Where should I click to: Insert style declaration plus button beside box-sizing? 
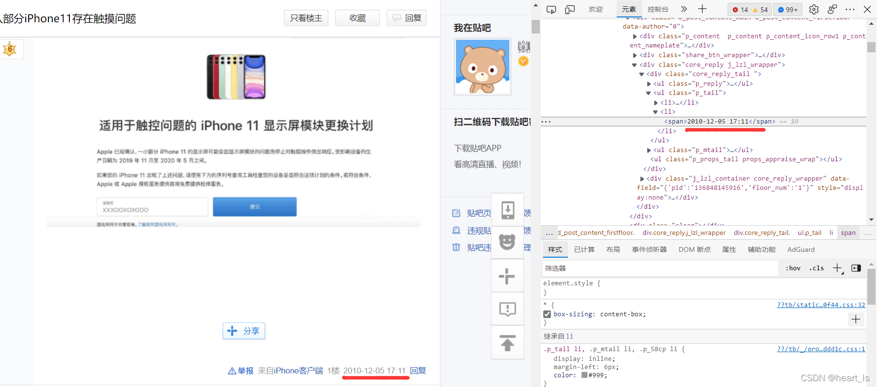tap(856, 319)
